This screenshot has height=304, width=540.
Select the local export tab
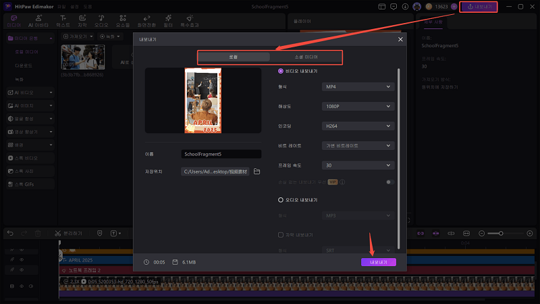(233, 57)
